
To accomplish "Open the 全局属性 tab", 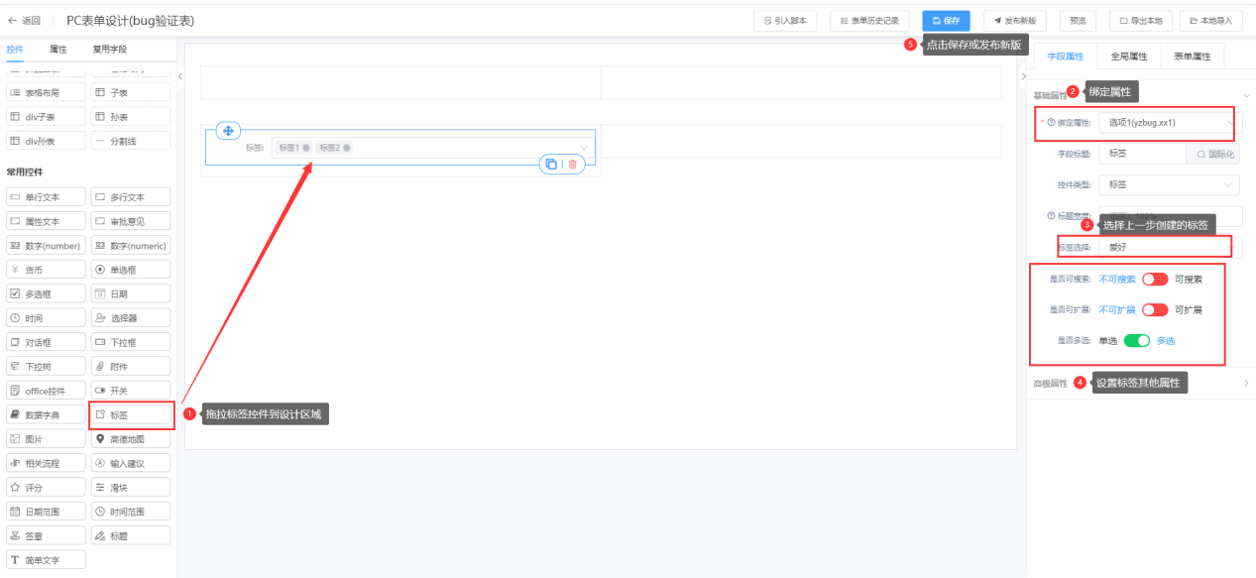I will (1128, 57).
